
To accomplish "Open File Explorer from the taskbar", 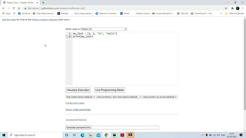I will [91, 135].
